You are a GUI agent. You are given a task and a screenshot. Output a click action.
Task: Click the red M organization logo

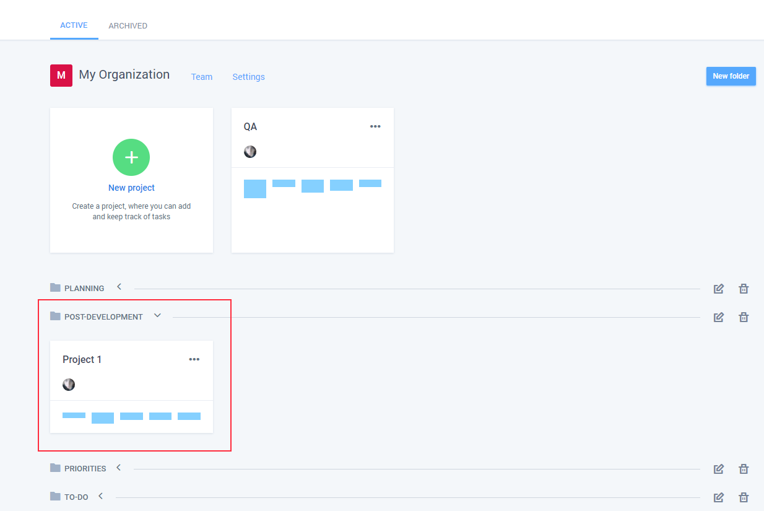(61, 76)
